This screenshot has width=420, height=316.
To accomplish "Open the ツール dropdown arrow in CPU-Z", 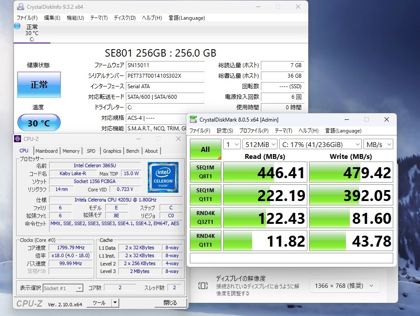I will (x=115, y=303).
